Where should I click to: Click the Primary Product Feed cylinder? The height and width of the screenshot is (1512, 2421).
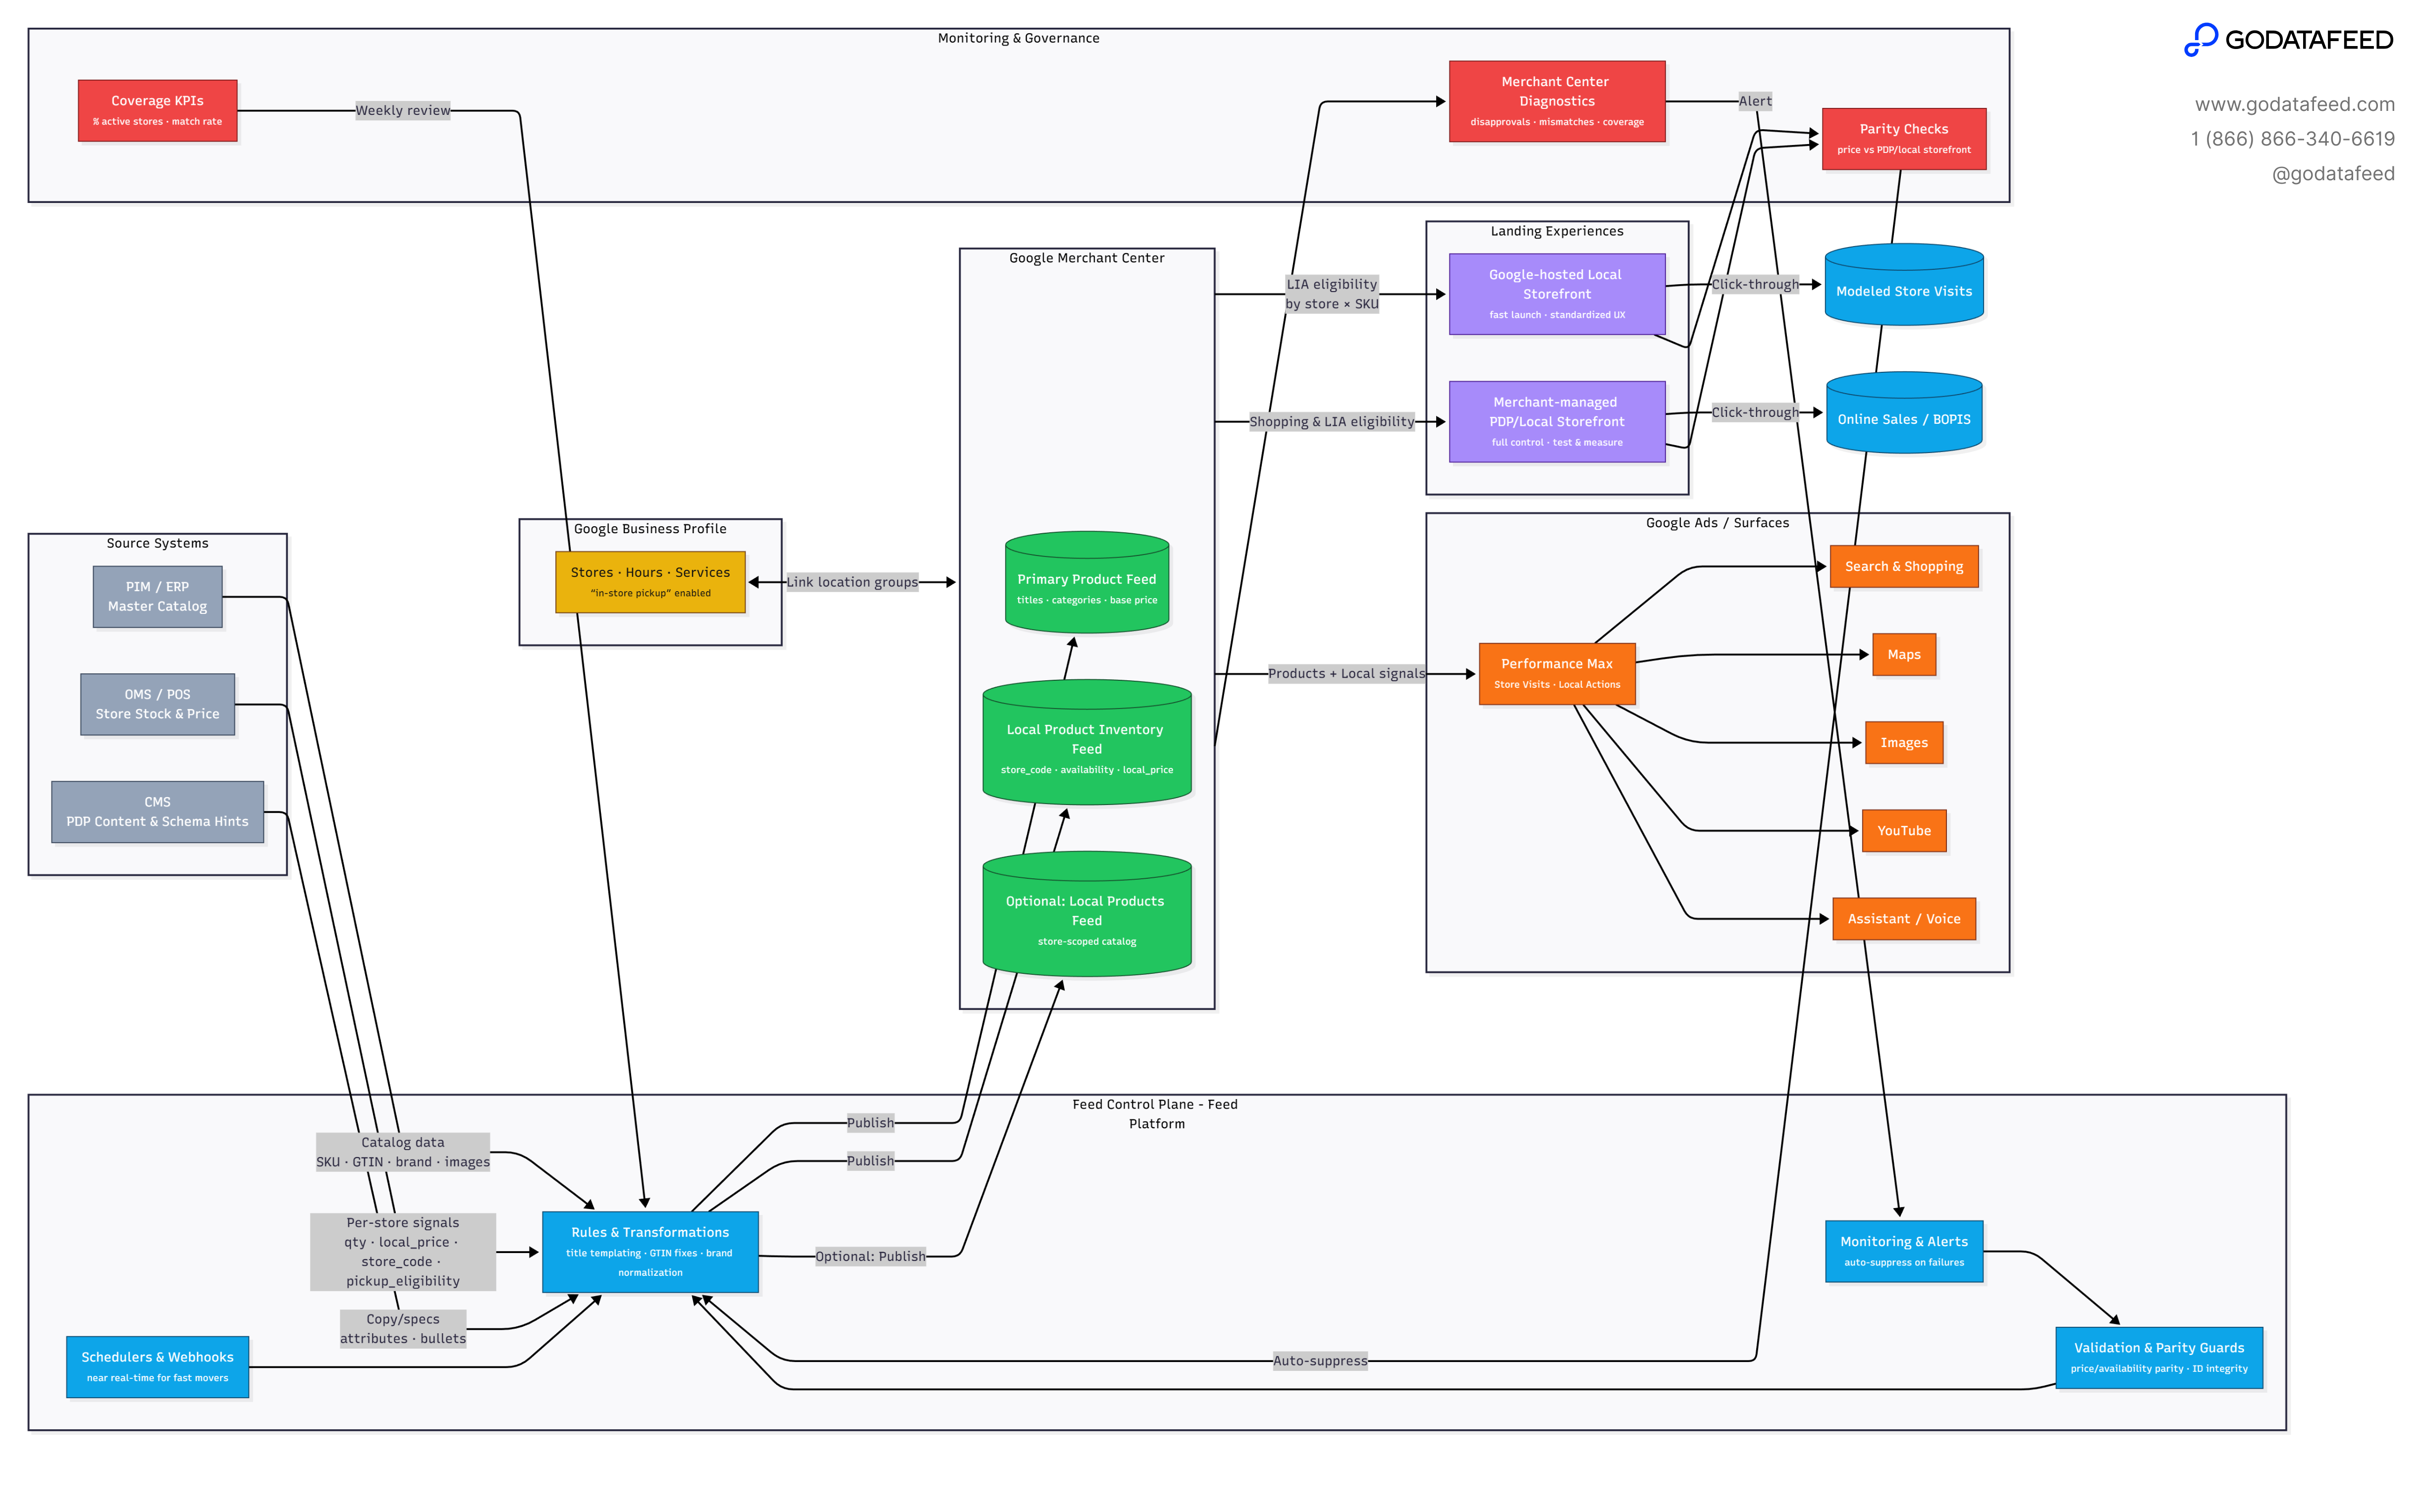[1086, 585]
